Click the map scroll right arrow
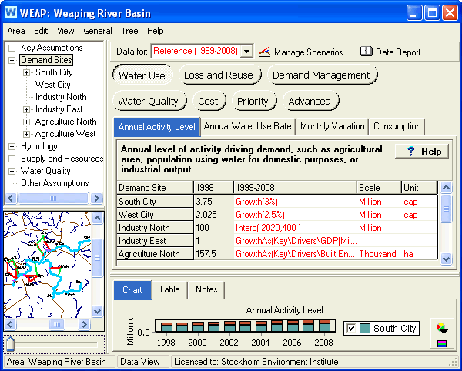The image size is (462, 371). coord(84,325)
